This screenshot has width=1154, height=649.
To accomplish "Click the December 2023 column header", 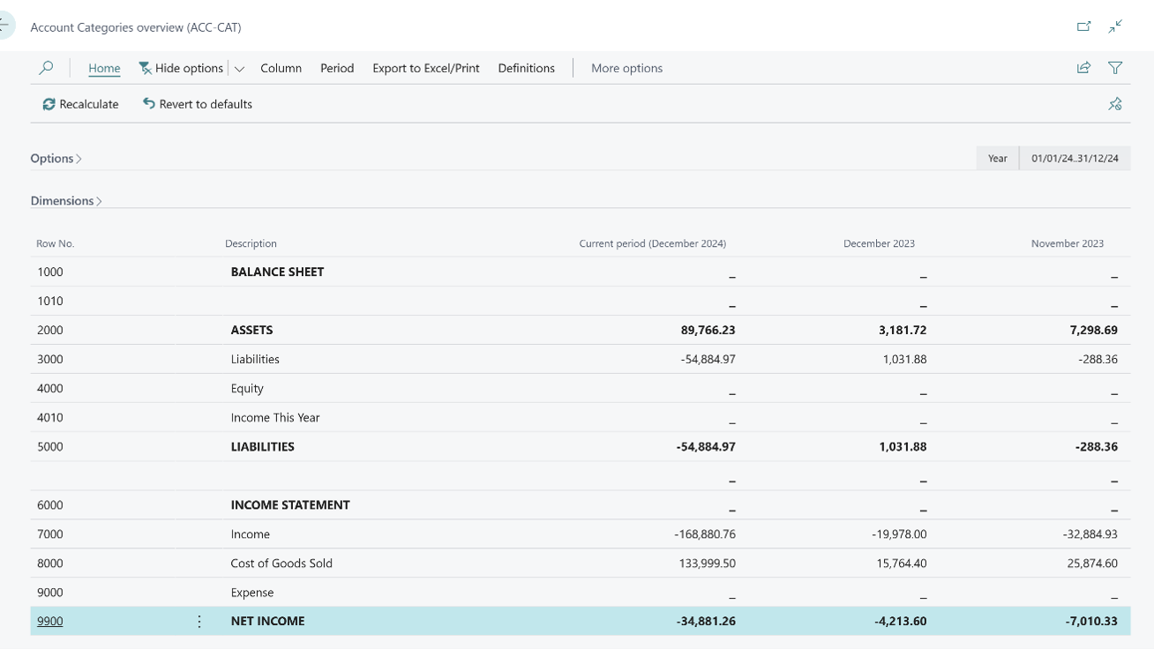I will 879,243.
